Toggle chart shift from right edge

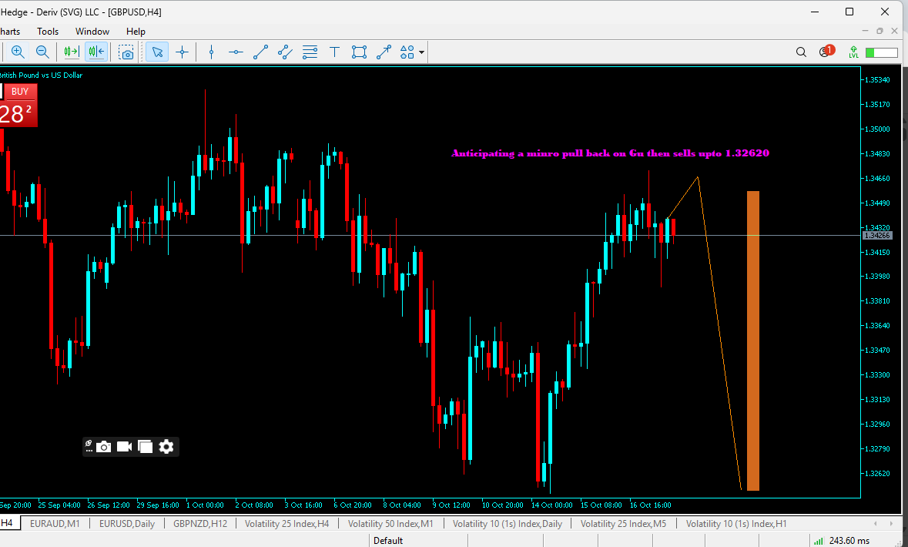[95, 52]
